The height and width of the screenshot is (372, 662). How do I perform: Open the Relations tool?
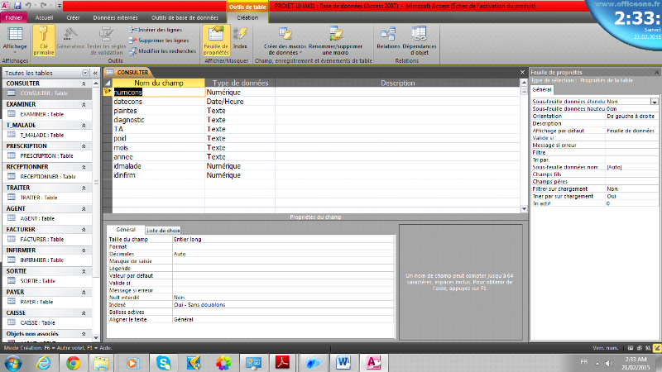pos(387,38)
